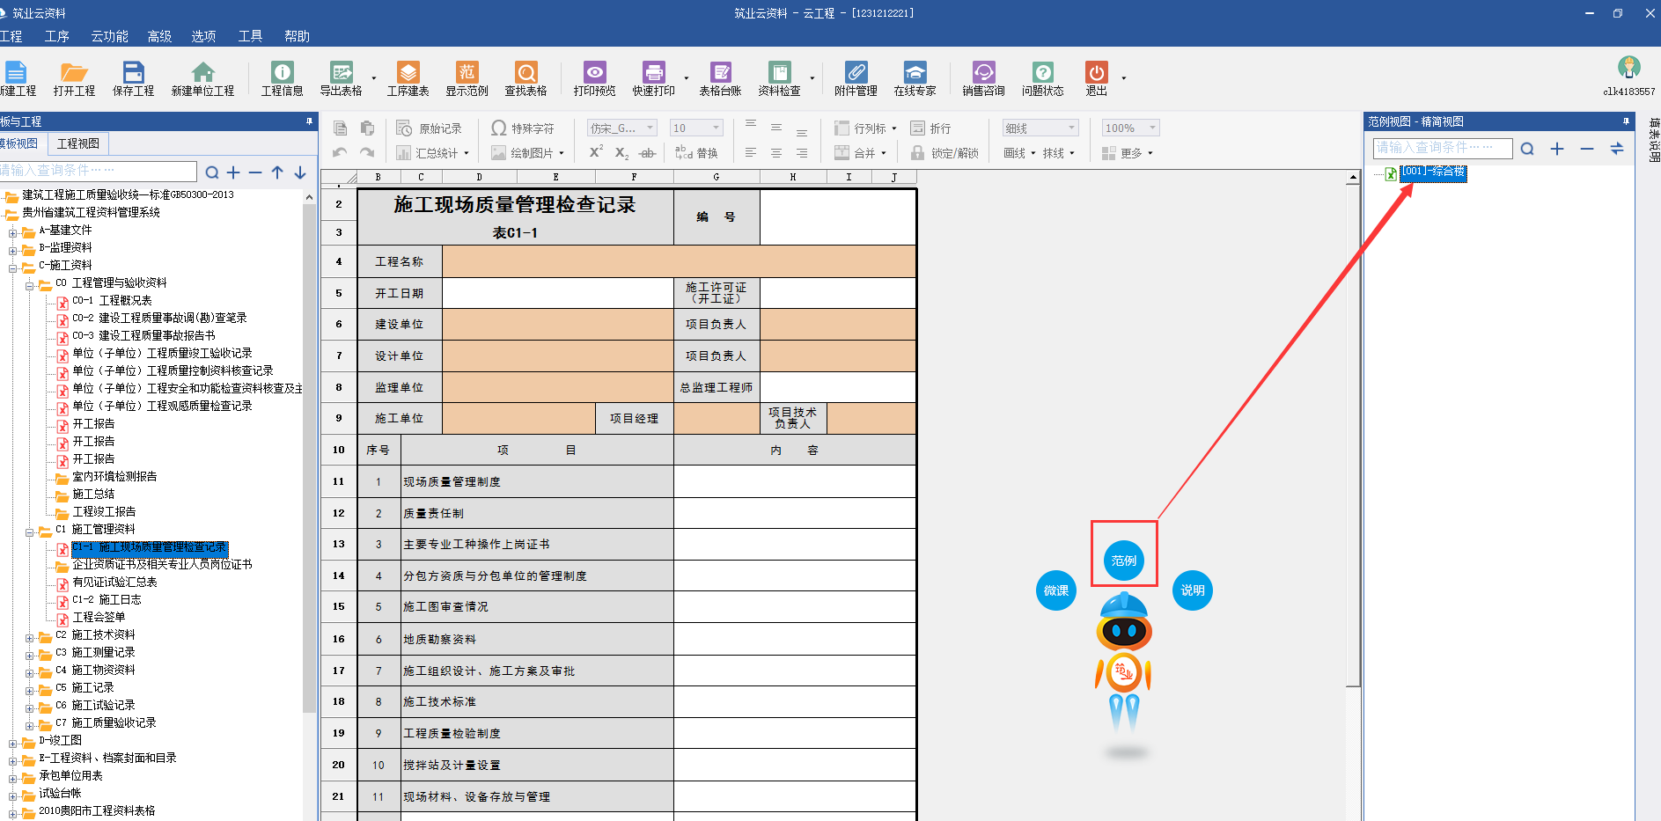Click the 显示范例 toolbar icon

(467, 73)
